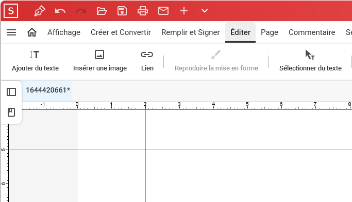Viewport: 352px width, 202px height.
Task: Open a file with folder icon
Action: [x=102, y=11]
